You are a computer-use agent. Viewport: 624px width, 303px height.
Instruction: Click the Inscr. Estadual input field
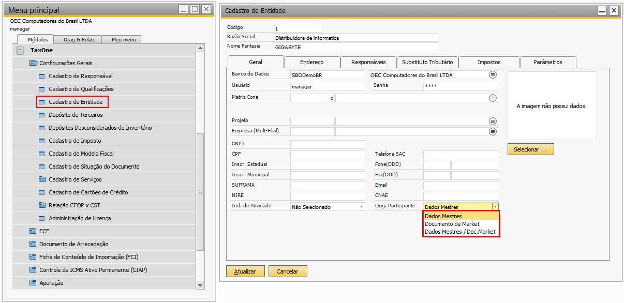[x=328, y=165]
